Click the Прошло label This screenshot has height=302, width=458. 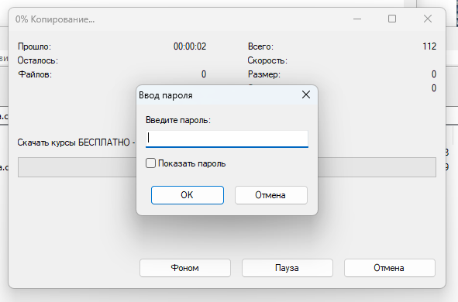point(34,46)
